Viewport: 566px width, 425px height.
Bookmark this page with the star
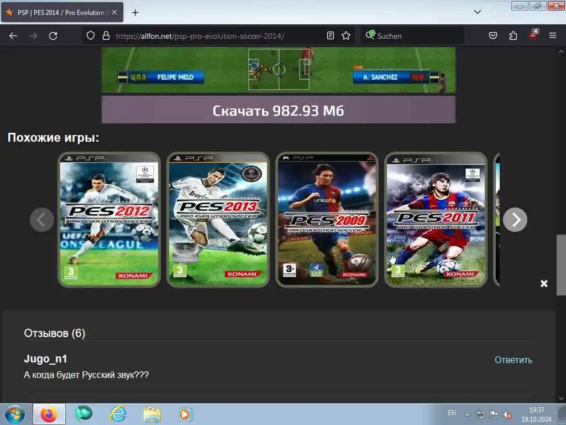[x=346, y=35]
